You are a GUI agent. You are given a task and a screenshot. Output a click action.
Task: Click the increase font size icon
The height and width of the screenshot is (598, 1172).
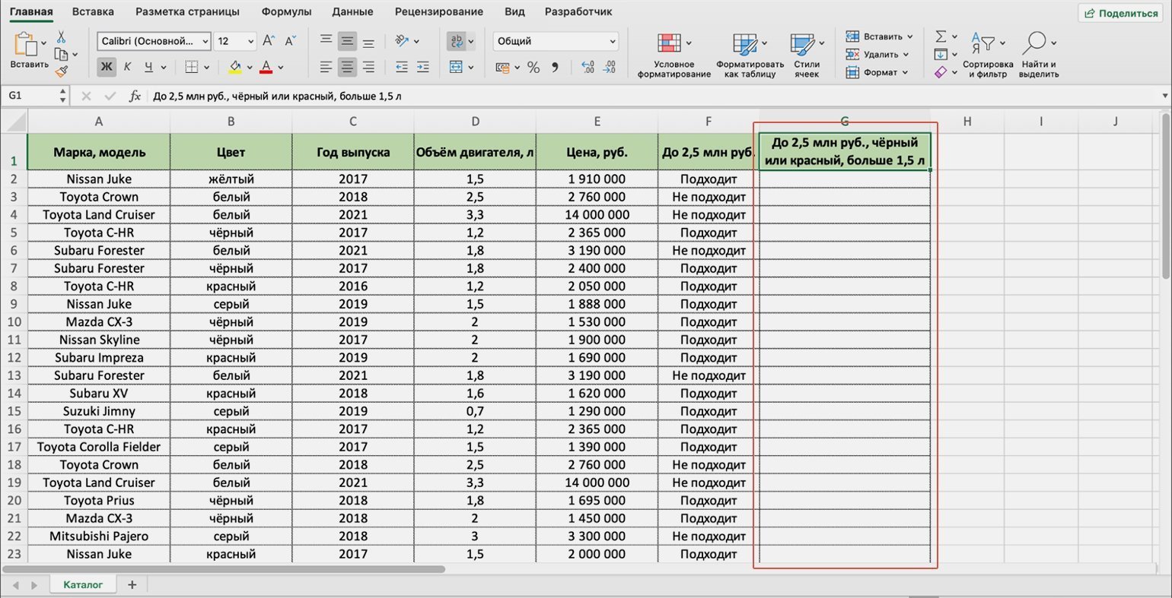(x=268, y=41)
